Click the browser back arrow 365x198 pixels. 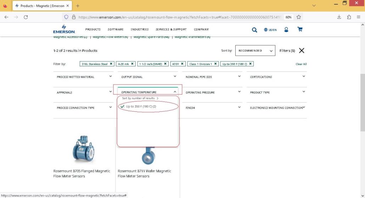pos(6,17)
